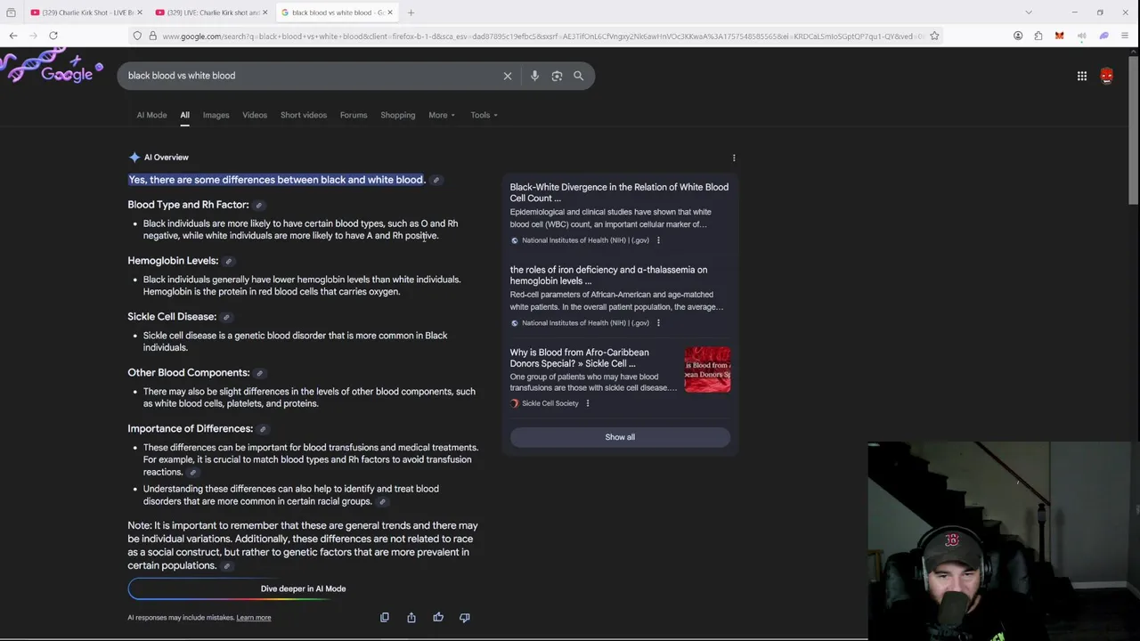The width and height of the screenshot is (1140, 641).
Task: Give thumbs down to AI Overview
Action: coord(465,617)
